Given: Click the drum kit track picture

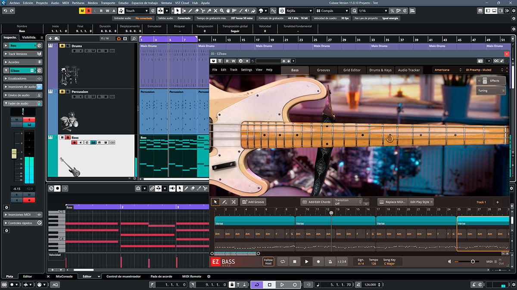Looking at the screenshot, I should pos(70,76).
